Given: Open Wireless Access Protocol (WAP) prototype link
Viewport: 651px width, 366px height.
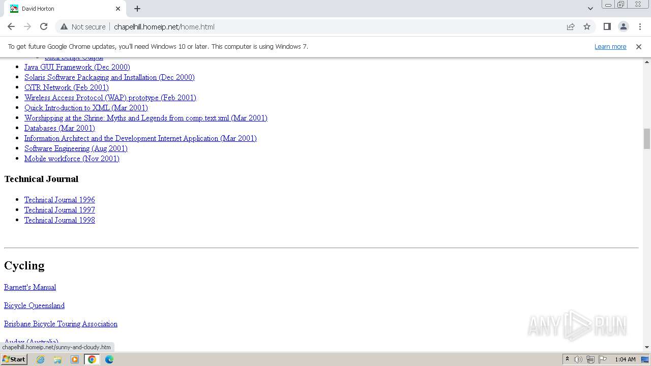Looking at the screenshot, I should pyautogui.click(x=110, y=98).
